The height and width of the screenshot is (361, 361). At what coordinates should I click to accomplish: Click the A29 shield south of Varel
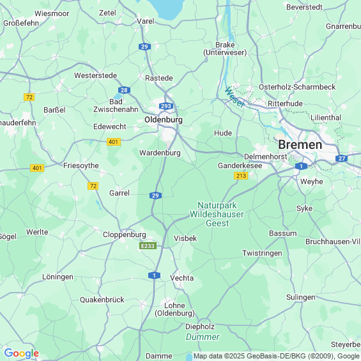[144, 47]
